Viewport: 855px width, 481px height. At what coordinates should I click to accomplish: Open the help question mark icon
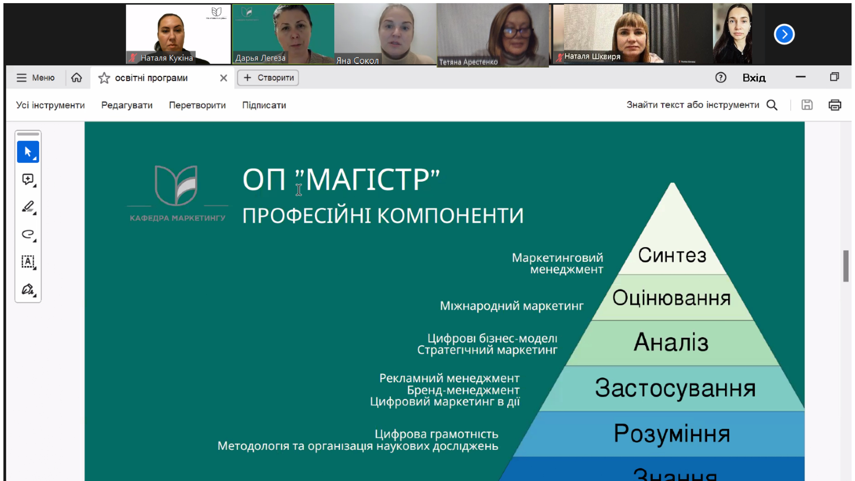(720, 78)
